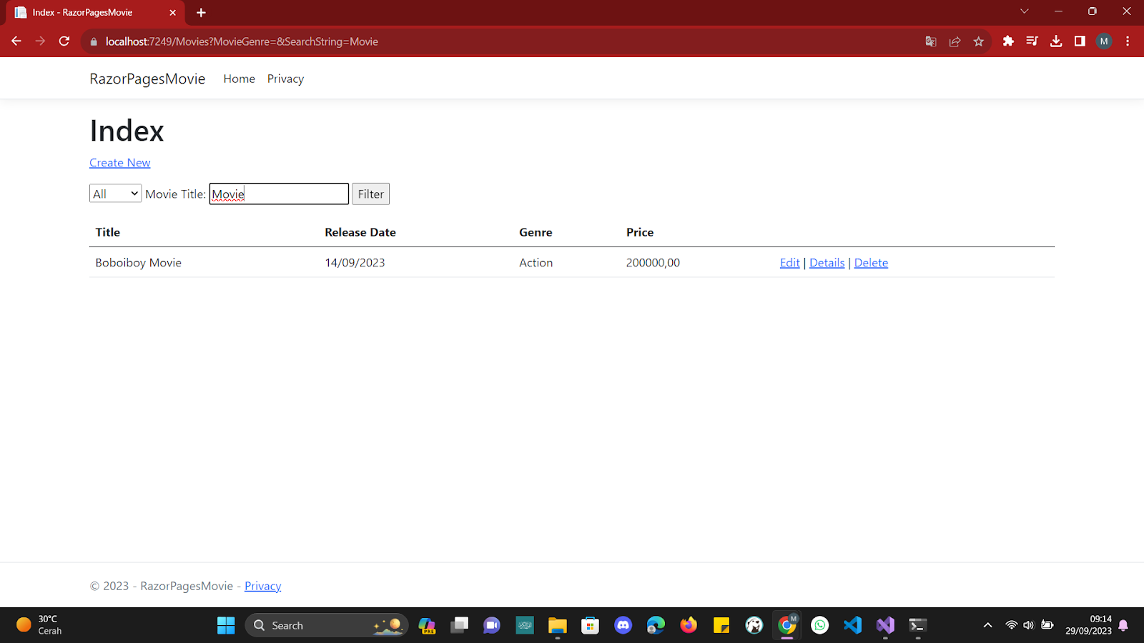Open the Chrome profile avatar icon
Image resolution: width=1144 pixels, height=643 pixels.
[x=1104, y=41]
